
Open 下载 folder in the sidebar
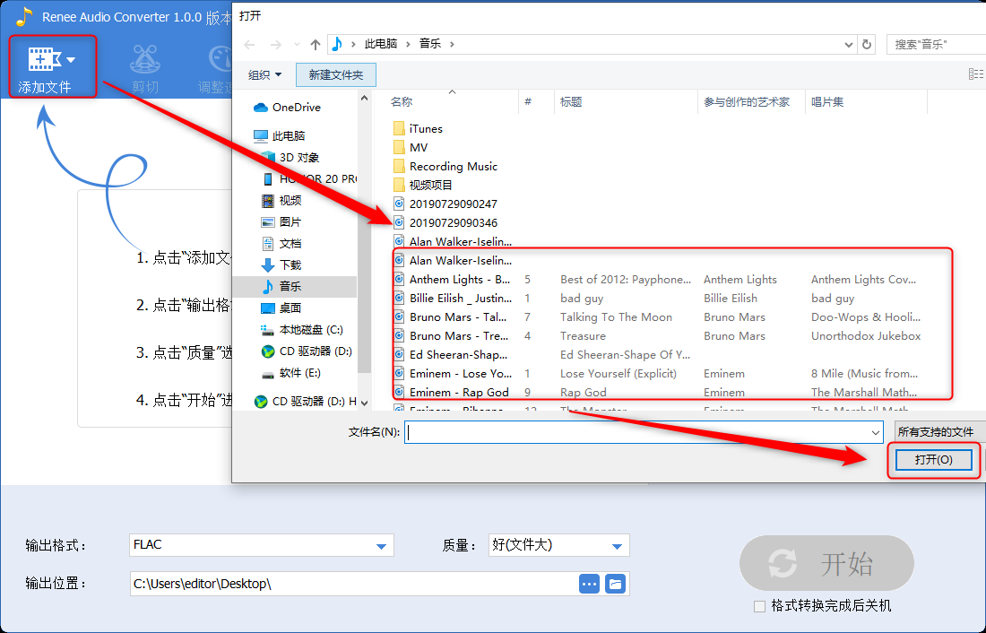click(x=281, y=264)
